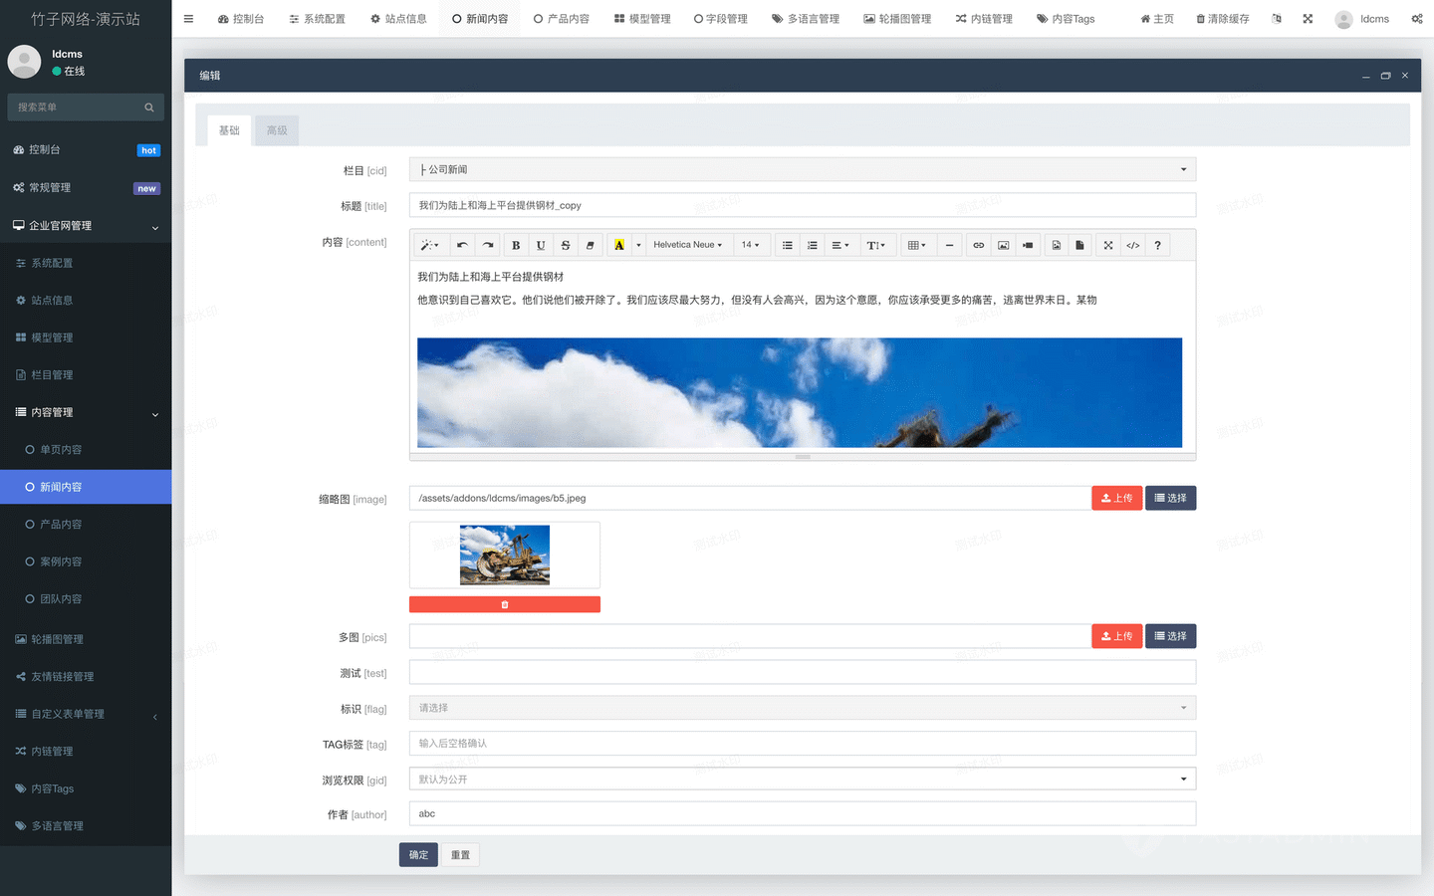Click the undo arrow in editor toolbar
The height and width of the screenshot is (896, 1434).
[x=462, y=245]
